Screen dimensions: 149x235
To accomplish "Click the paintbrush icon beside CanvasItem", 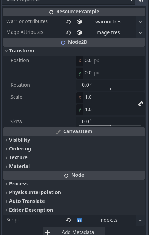I will coord(58,132).
